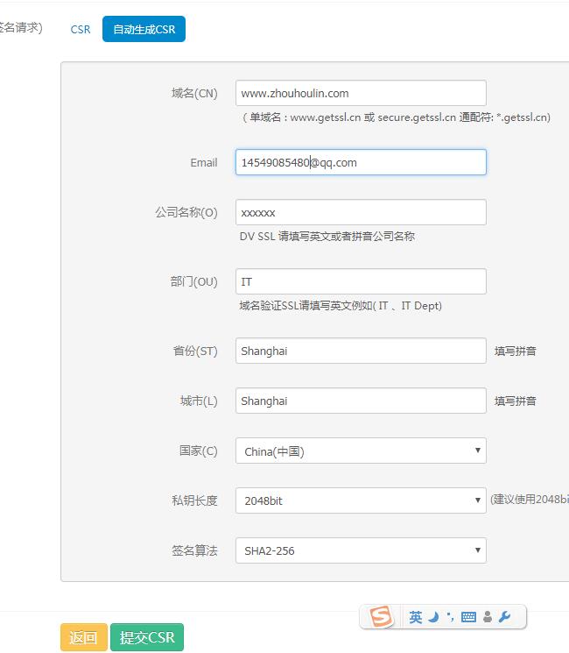Click the Sogou input method logo
This screenshot has width=569, height=653.
click(x=381, y=617)
